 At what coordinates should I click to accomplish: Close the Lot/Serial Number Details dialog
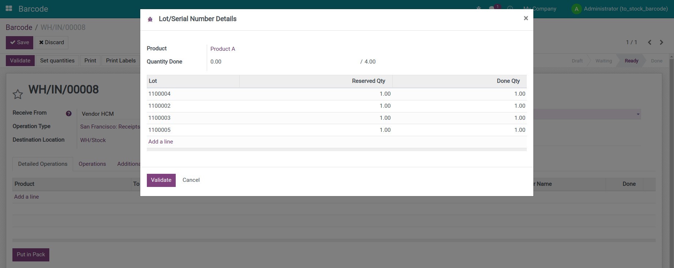pos(526,18)
